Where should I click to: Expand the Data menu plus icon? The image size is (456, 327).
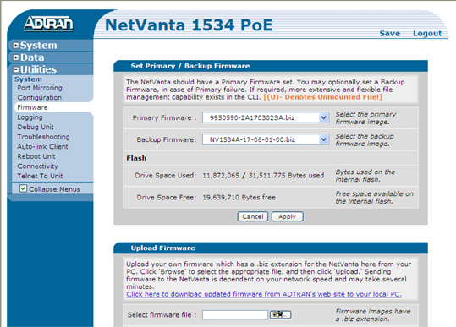tap(16, 57)
